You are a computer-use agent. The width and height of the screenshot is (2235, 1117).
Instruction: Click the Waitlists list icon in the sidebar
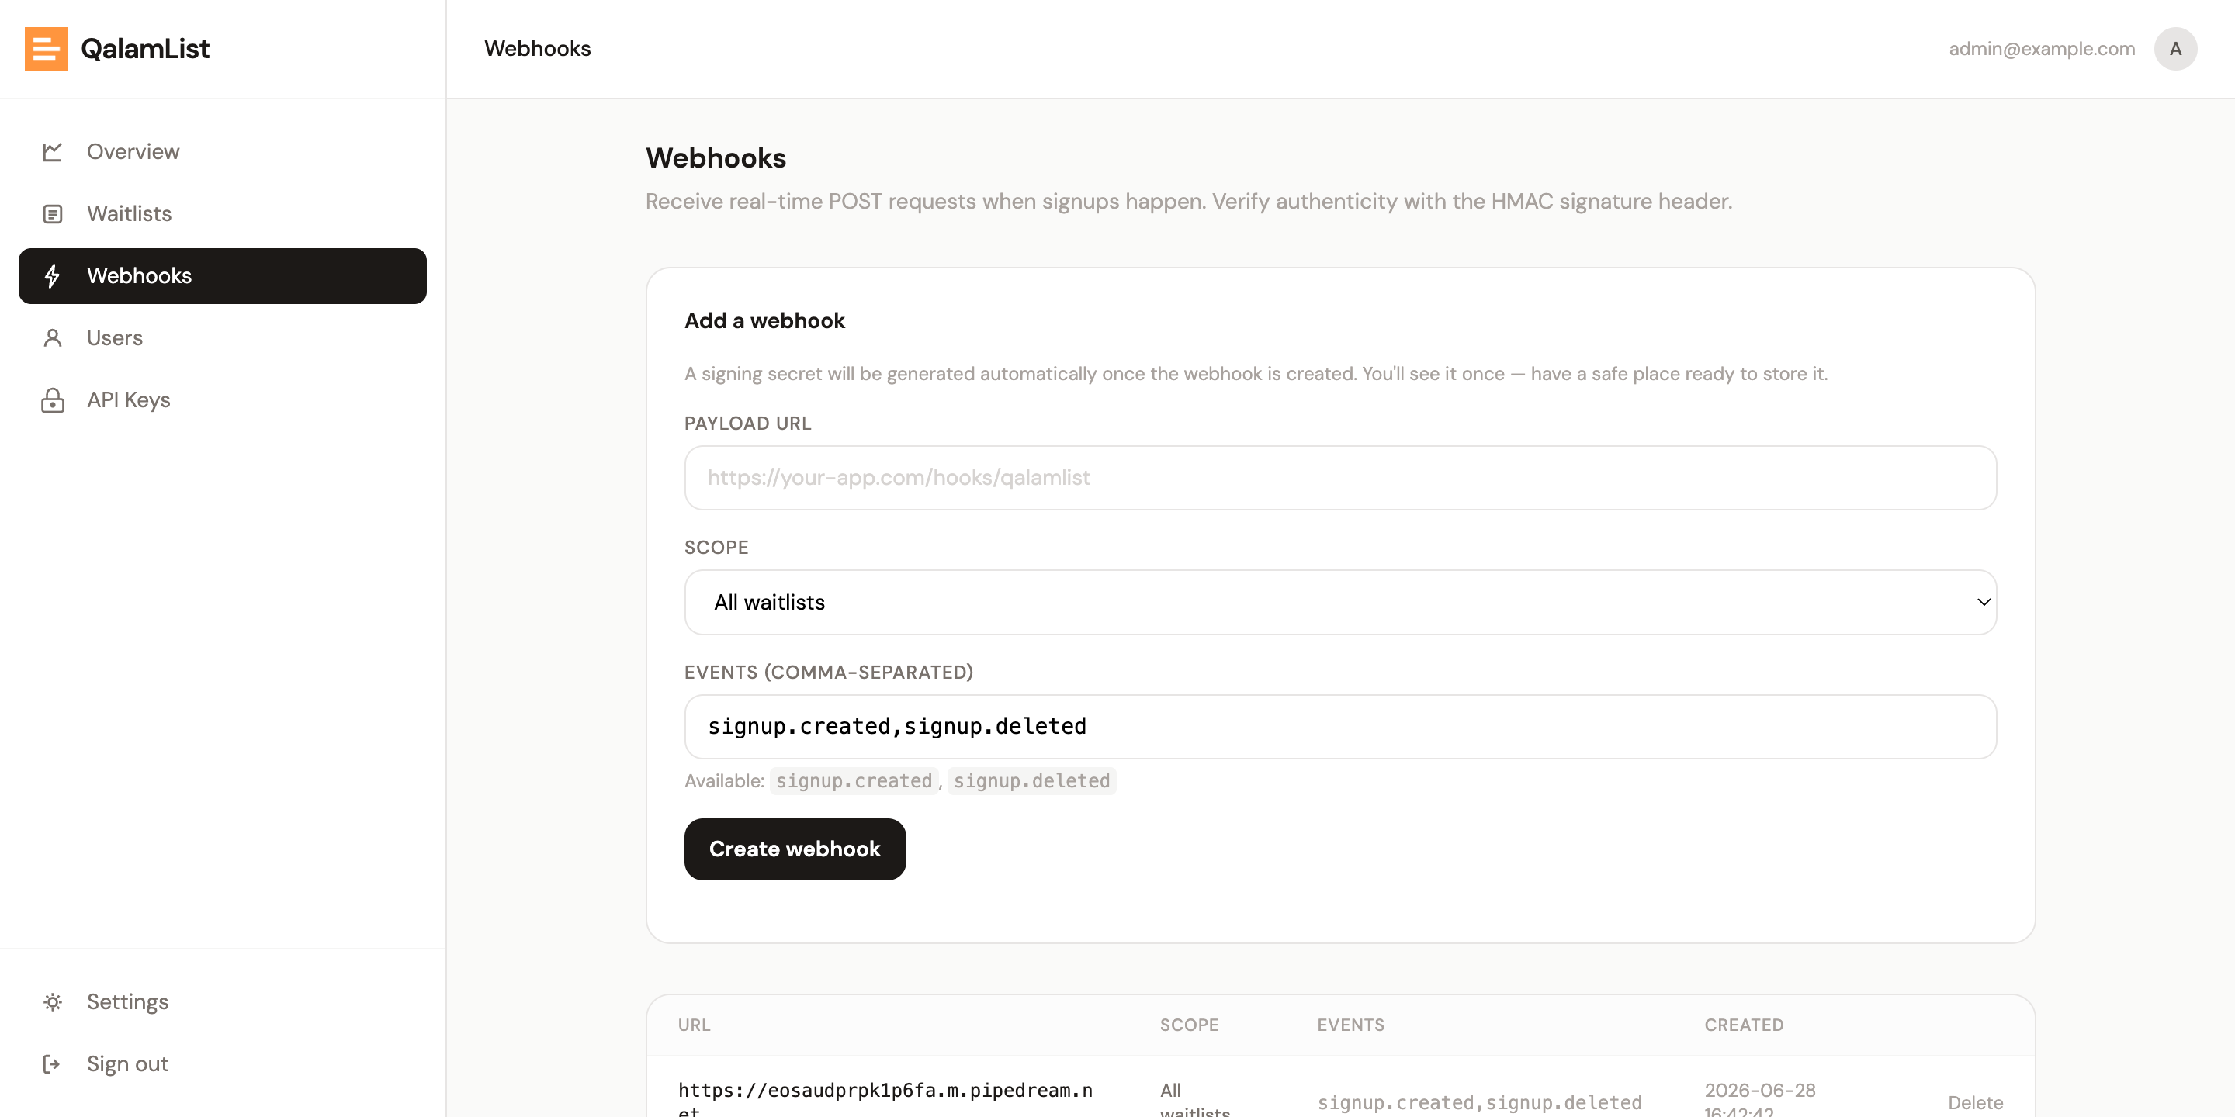coord(52,214)
